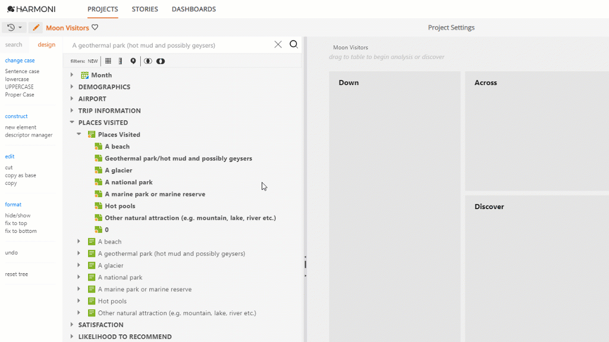609x342 pixels.
Task: Click the icon beside bold A marine park
Action: point(98,194)
